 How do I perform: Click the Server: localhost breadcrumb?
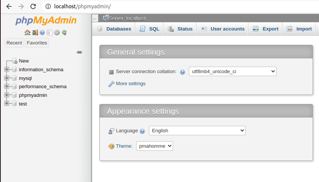coord(128,18)
